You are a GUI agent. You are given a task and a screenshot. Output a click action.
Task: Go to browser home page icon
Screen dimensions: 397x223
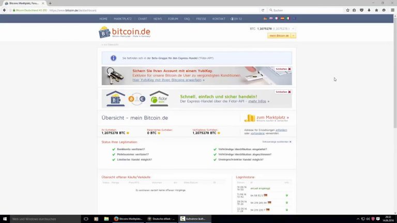point(376,10)
